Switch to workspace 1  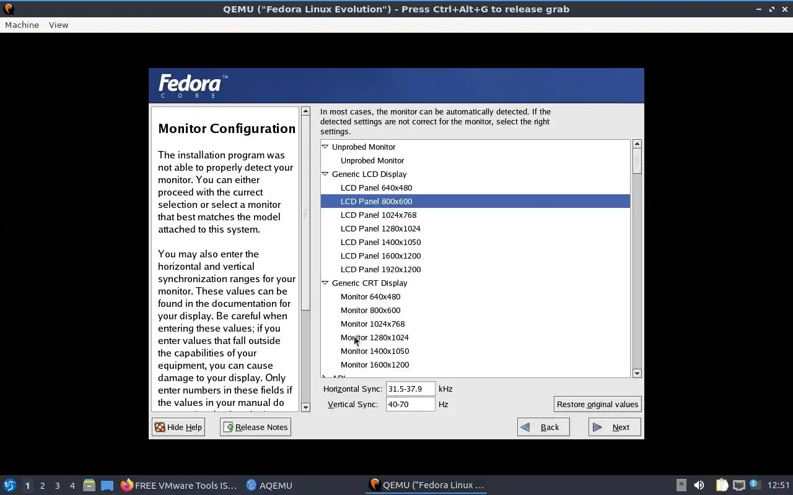(x=27, y=486)
